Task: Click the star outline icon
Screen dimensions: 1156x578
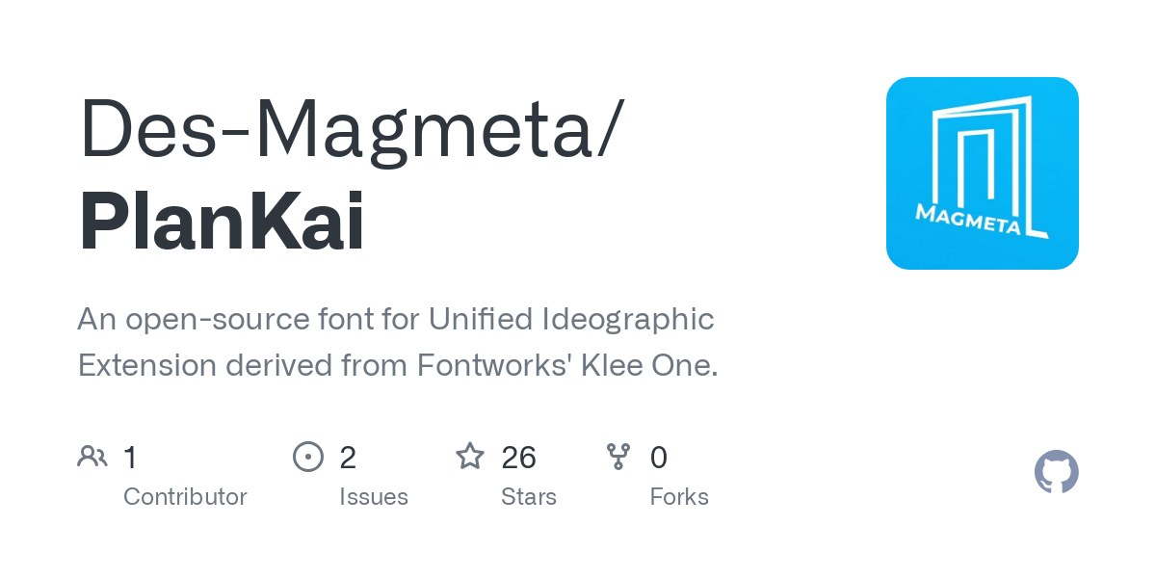Action: tap(470, 457)
